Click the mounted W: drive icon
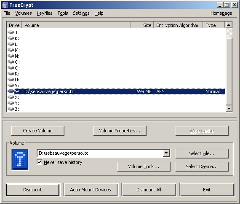 (11, 91)
